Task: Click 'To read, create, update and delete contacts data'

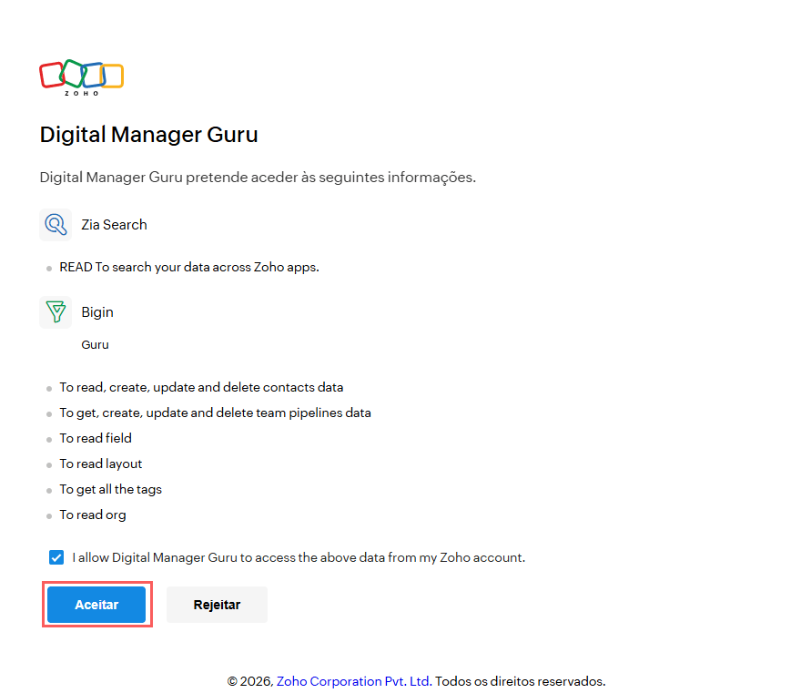Action: point(201,387)
